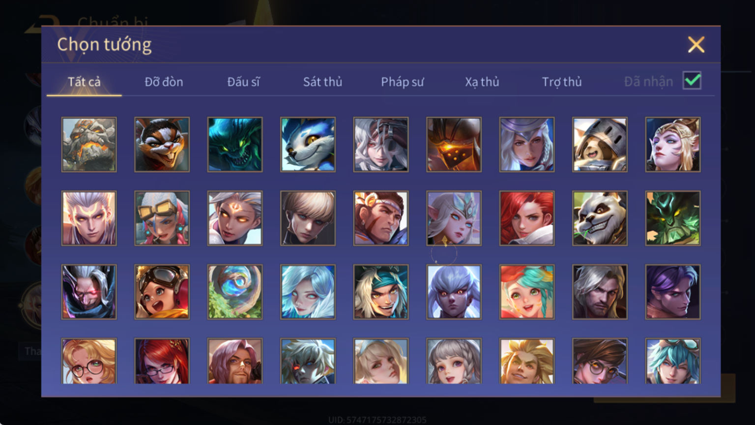
Task: Open the Trợ thủ tab
Action: [x=562, y=82]
